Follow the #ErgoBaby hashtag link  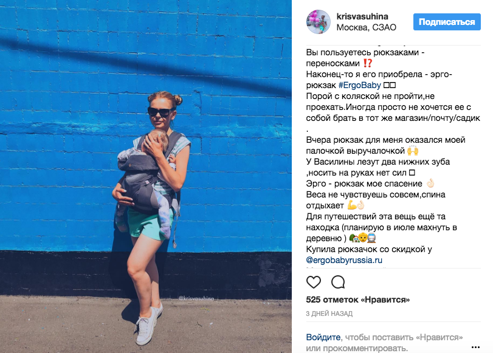click(360, 85)
